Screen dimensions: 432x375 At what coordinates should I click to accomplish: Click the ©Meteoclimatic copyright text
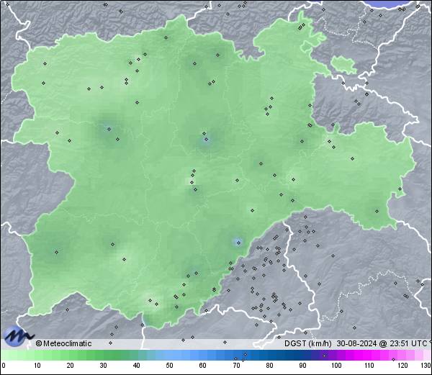coord(63,343)
